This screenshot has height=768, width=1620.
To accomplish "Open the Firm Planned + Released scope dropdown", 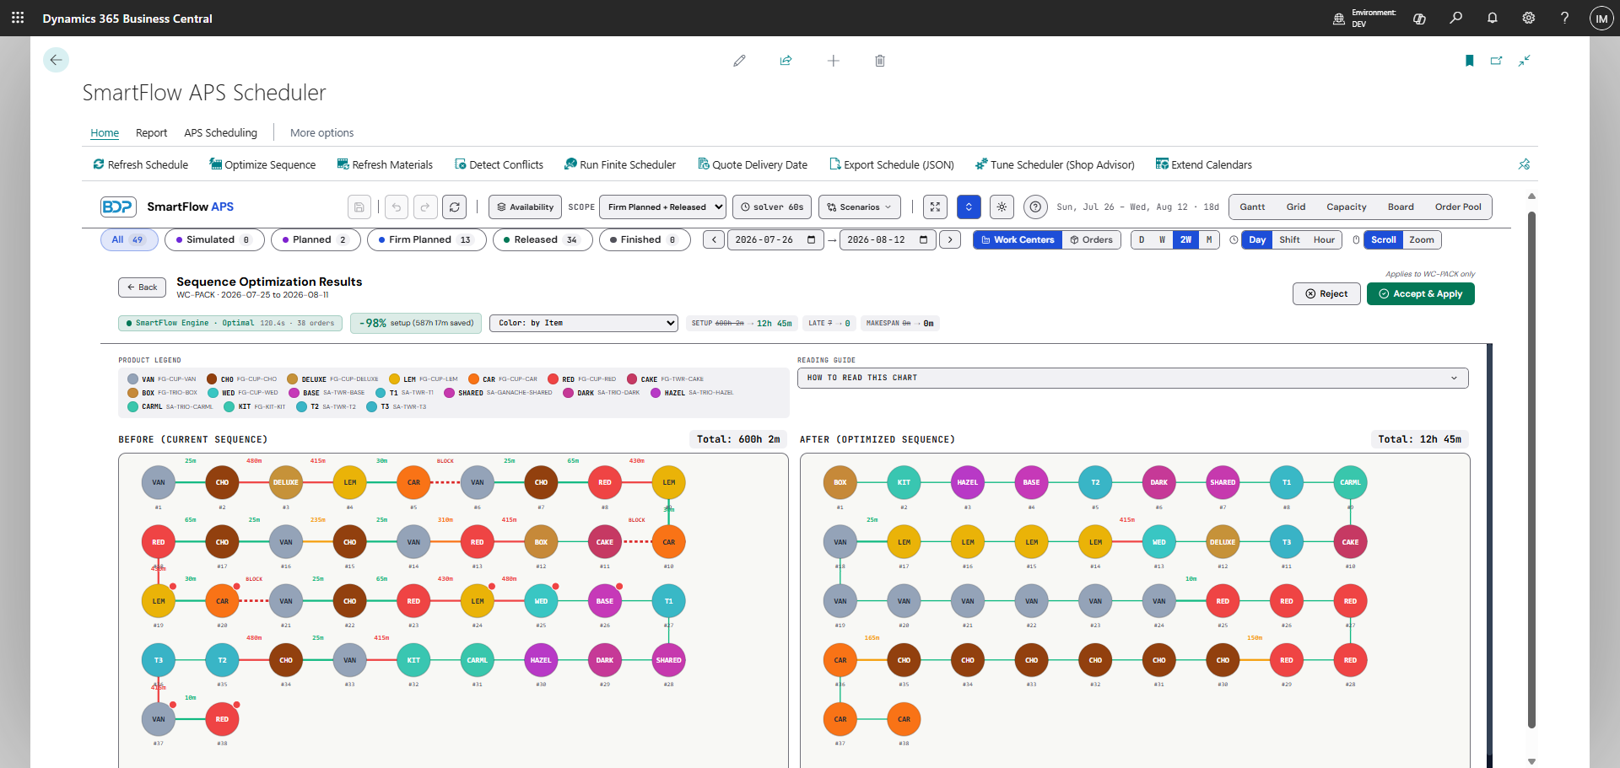I will (x=662, y=207).
